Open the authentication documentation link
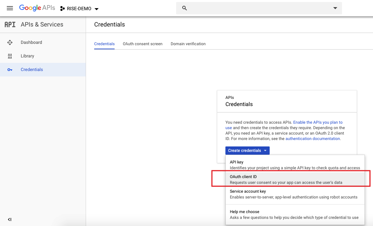 click(312, 139)
